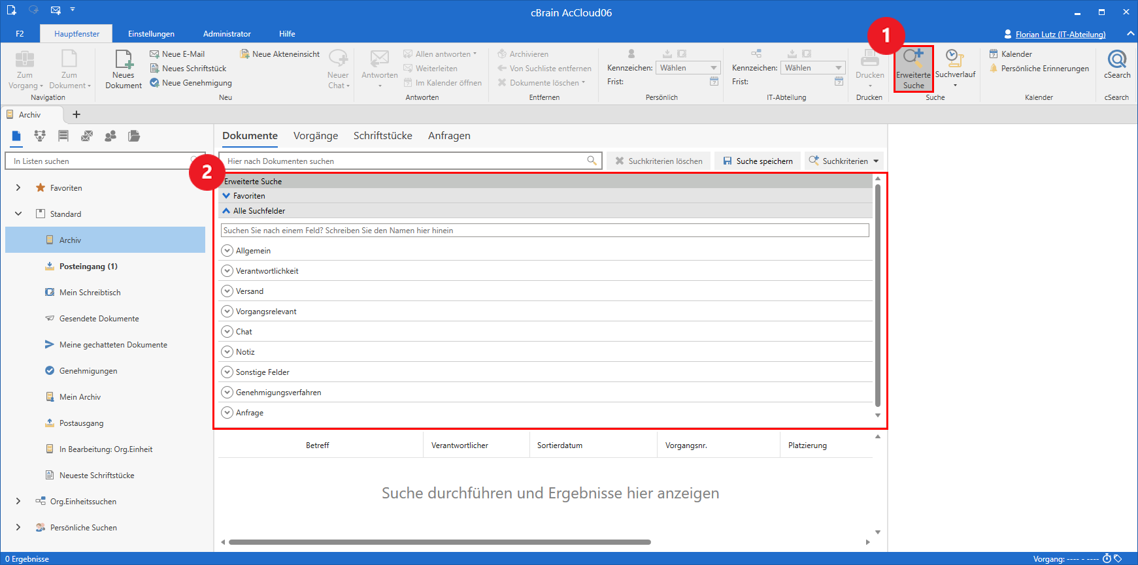This screenshot has height=565, width=1138.
Task: Click user link Florian Lutz (IT-Abteilung)
Action: [x=1060, y=35]
